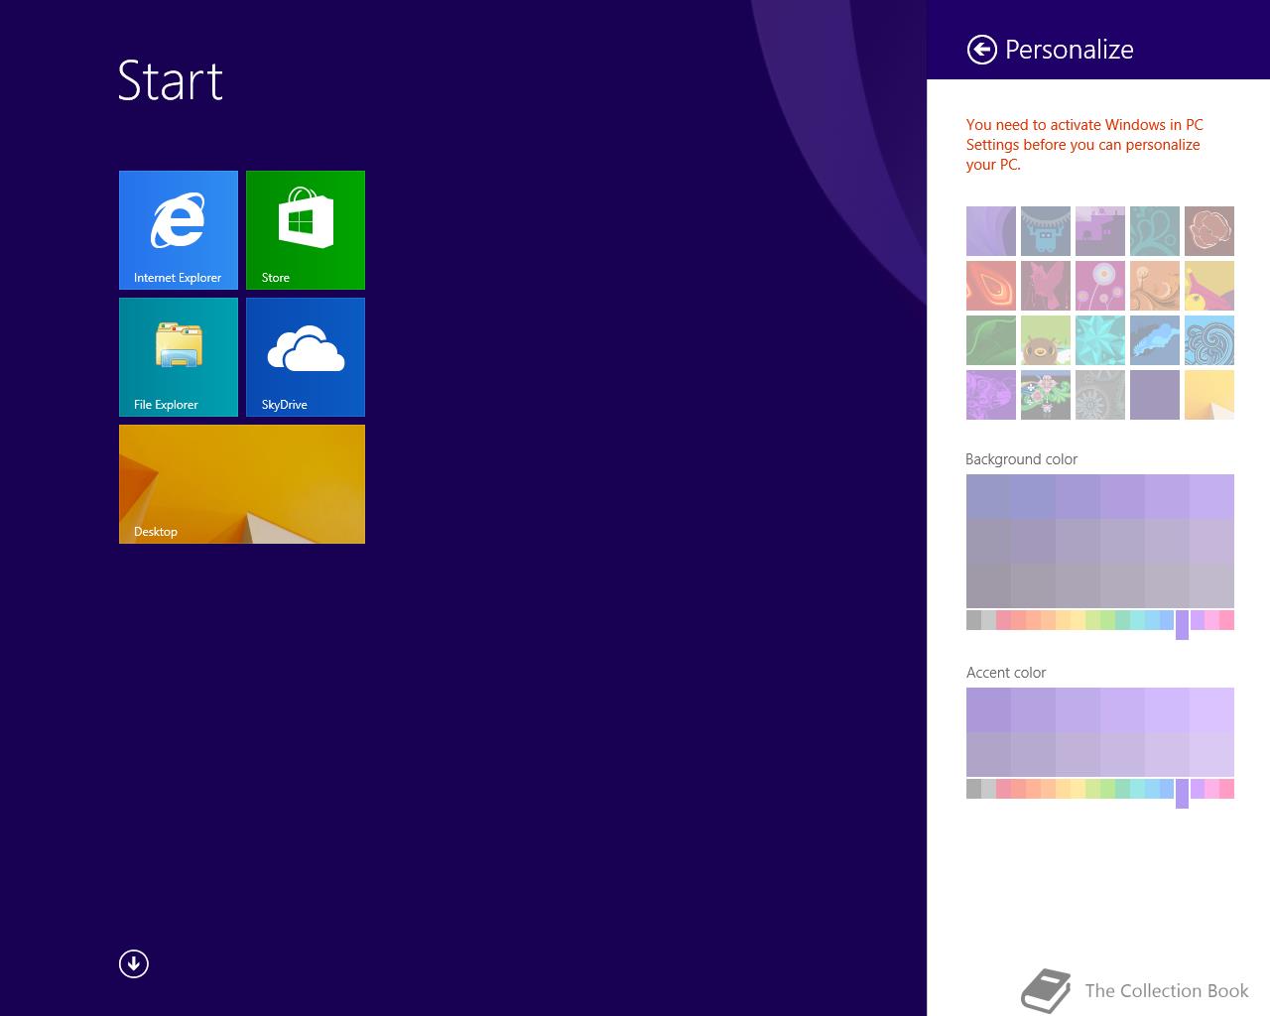Image resolution: width=1270 pixels, height=1016 pixels.
Task: Click selected purple marker on Accent hue strip
Action: coord(1182,794)
